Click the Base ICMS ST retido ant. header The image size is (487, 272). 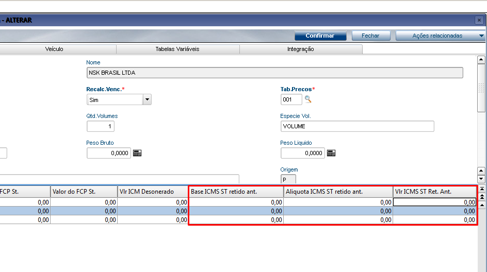[236, 192]
